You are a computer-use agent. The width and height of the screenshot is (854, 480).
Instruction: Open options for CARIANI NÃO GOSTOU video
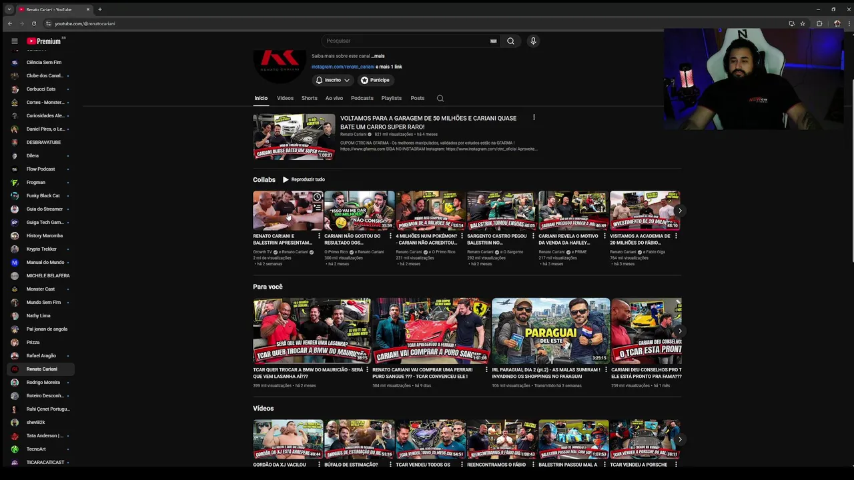(390, 236)
